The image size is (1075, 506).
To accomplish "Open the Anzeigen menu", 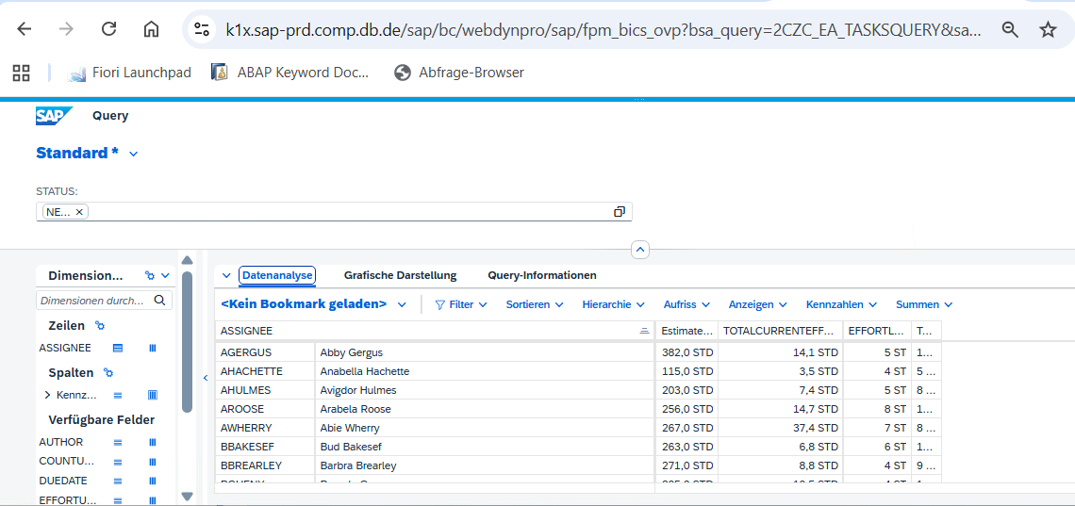I will [x=757, y=304].
